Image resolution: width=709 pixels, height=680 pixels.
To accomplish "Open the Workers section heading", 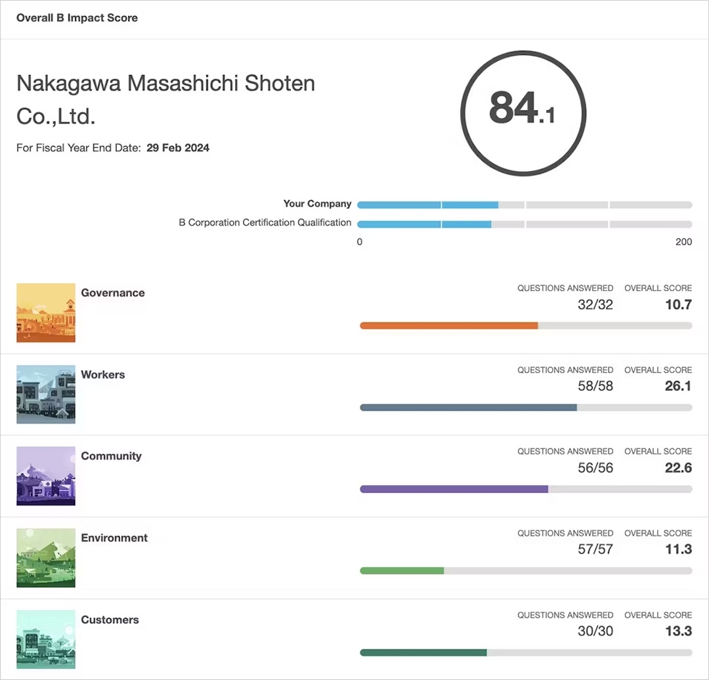I will pos(103,375).
